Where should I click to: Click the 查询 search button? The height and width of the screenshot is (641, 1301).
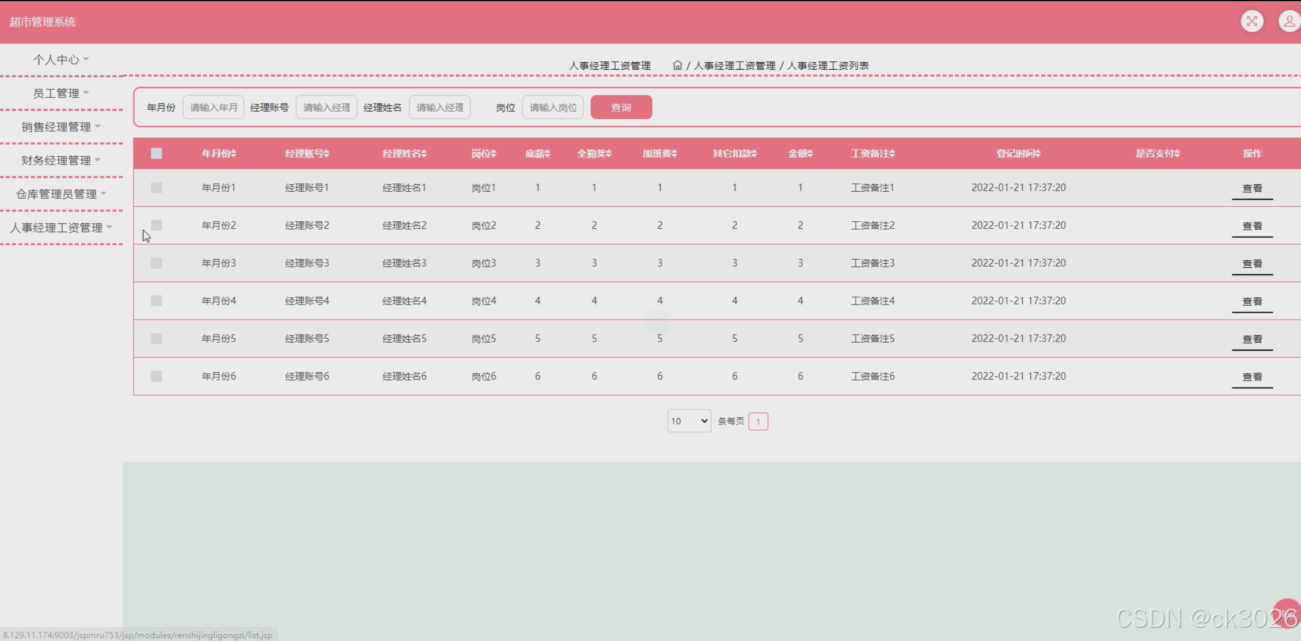point(621,107)
